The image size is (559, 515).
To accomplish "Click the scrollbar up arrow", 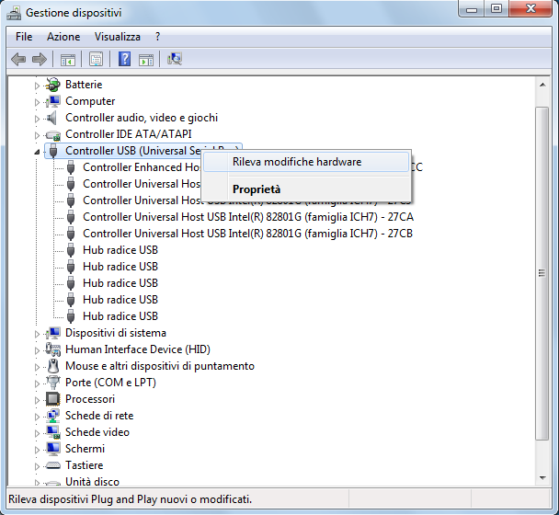I will tap(542, 85).
